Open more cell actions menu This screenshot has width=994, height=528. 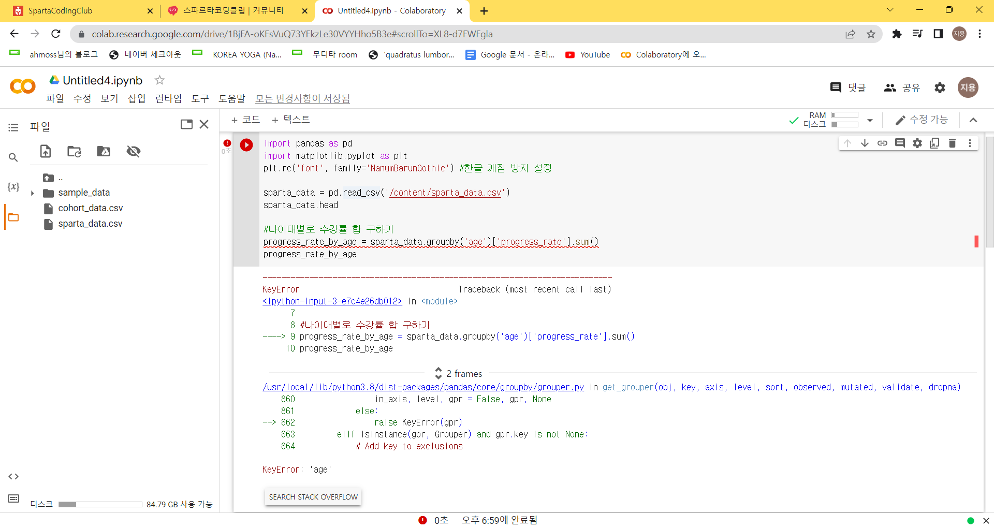click(x=970, y=143)
